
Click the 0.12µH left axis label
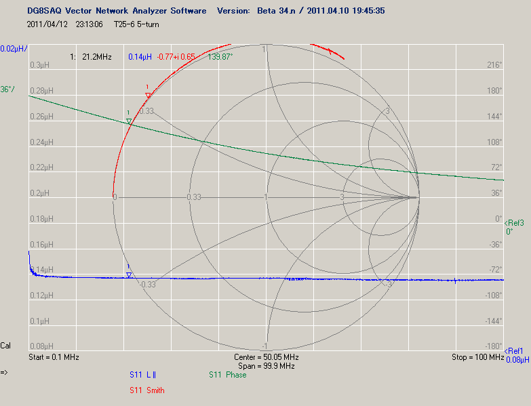pyautogui.click(x=41, y=296)
